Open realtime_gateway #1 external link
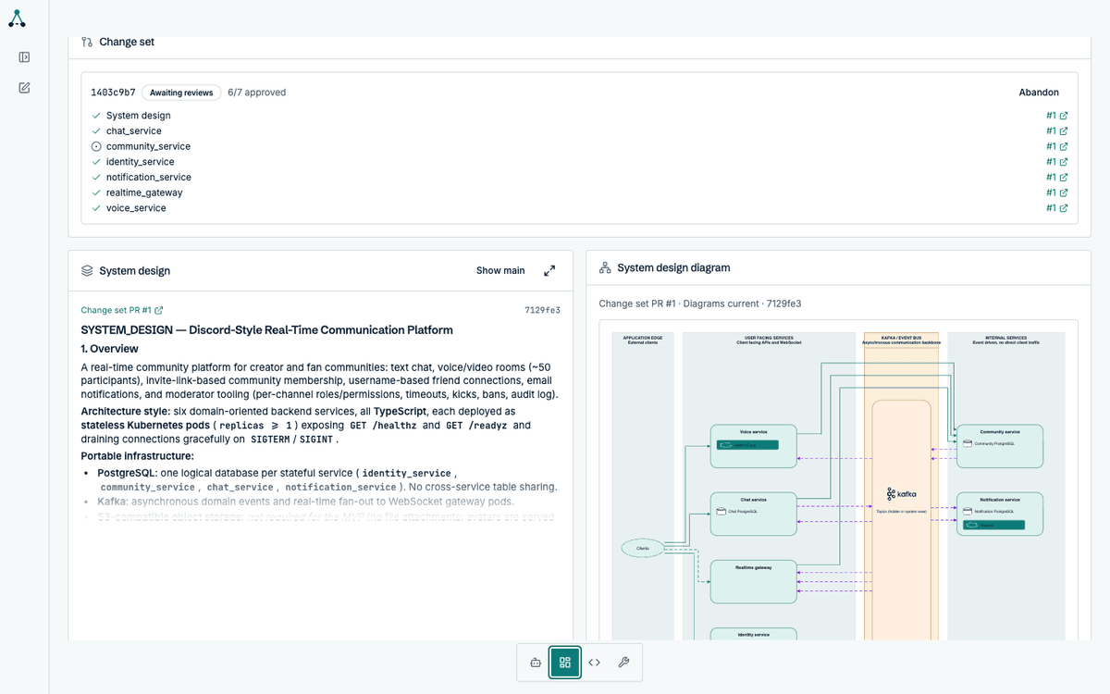The width and height of the screenshot is (1110, 694). [1057, 192]
